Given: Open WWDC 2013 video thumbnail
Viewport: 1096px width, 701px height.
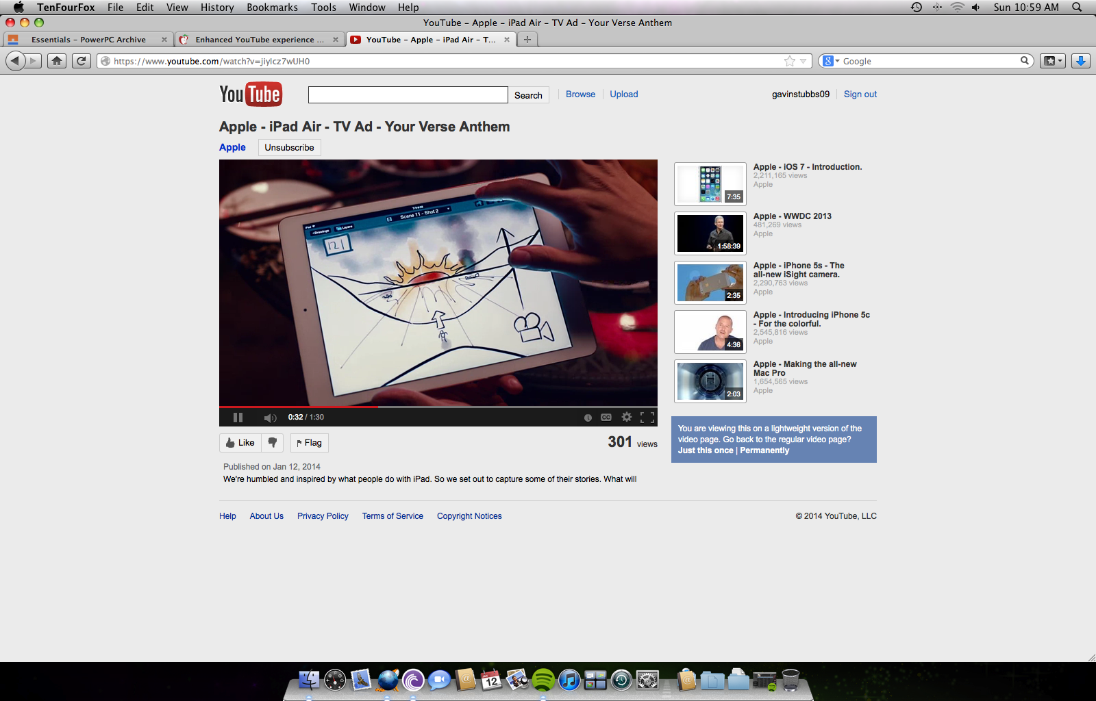Looking at the screenshot, I should [x=710, y=233].
